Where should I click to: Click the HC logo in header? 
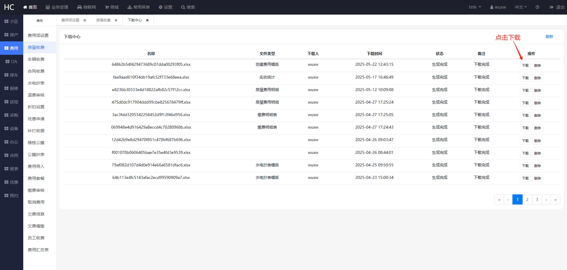[9, 7]
